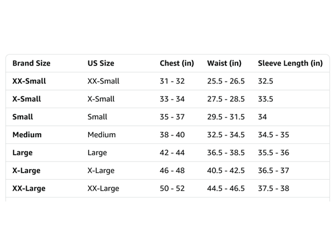Select the X-Small brand size cell
Screen dimensions: 335x251
click(x=27, y=99)
